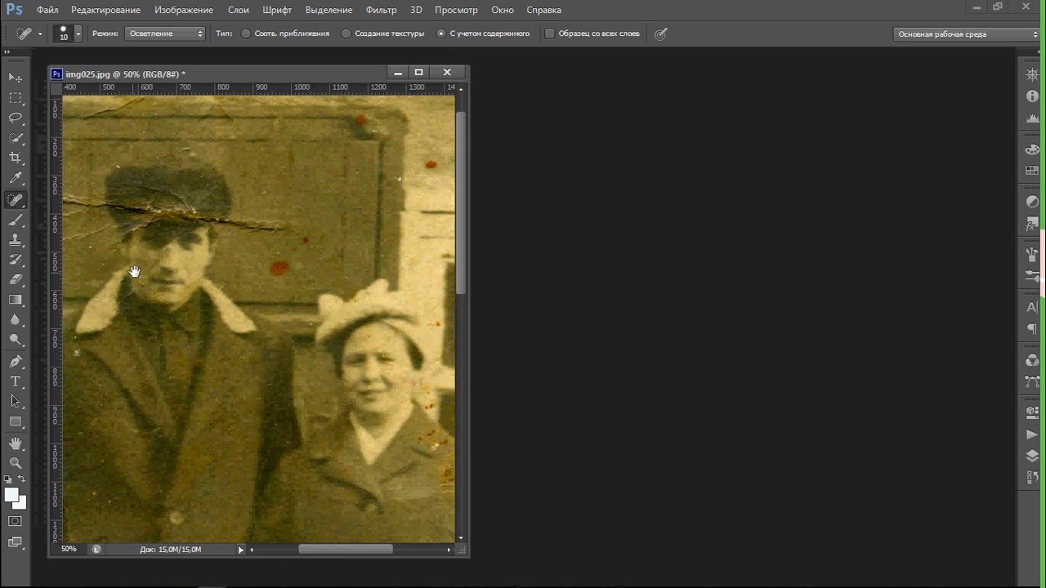Select the Horizontal Type tool
Image resolution: width=1046 pixels, height=588 pixels.
tap(16, 381)
